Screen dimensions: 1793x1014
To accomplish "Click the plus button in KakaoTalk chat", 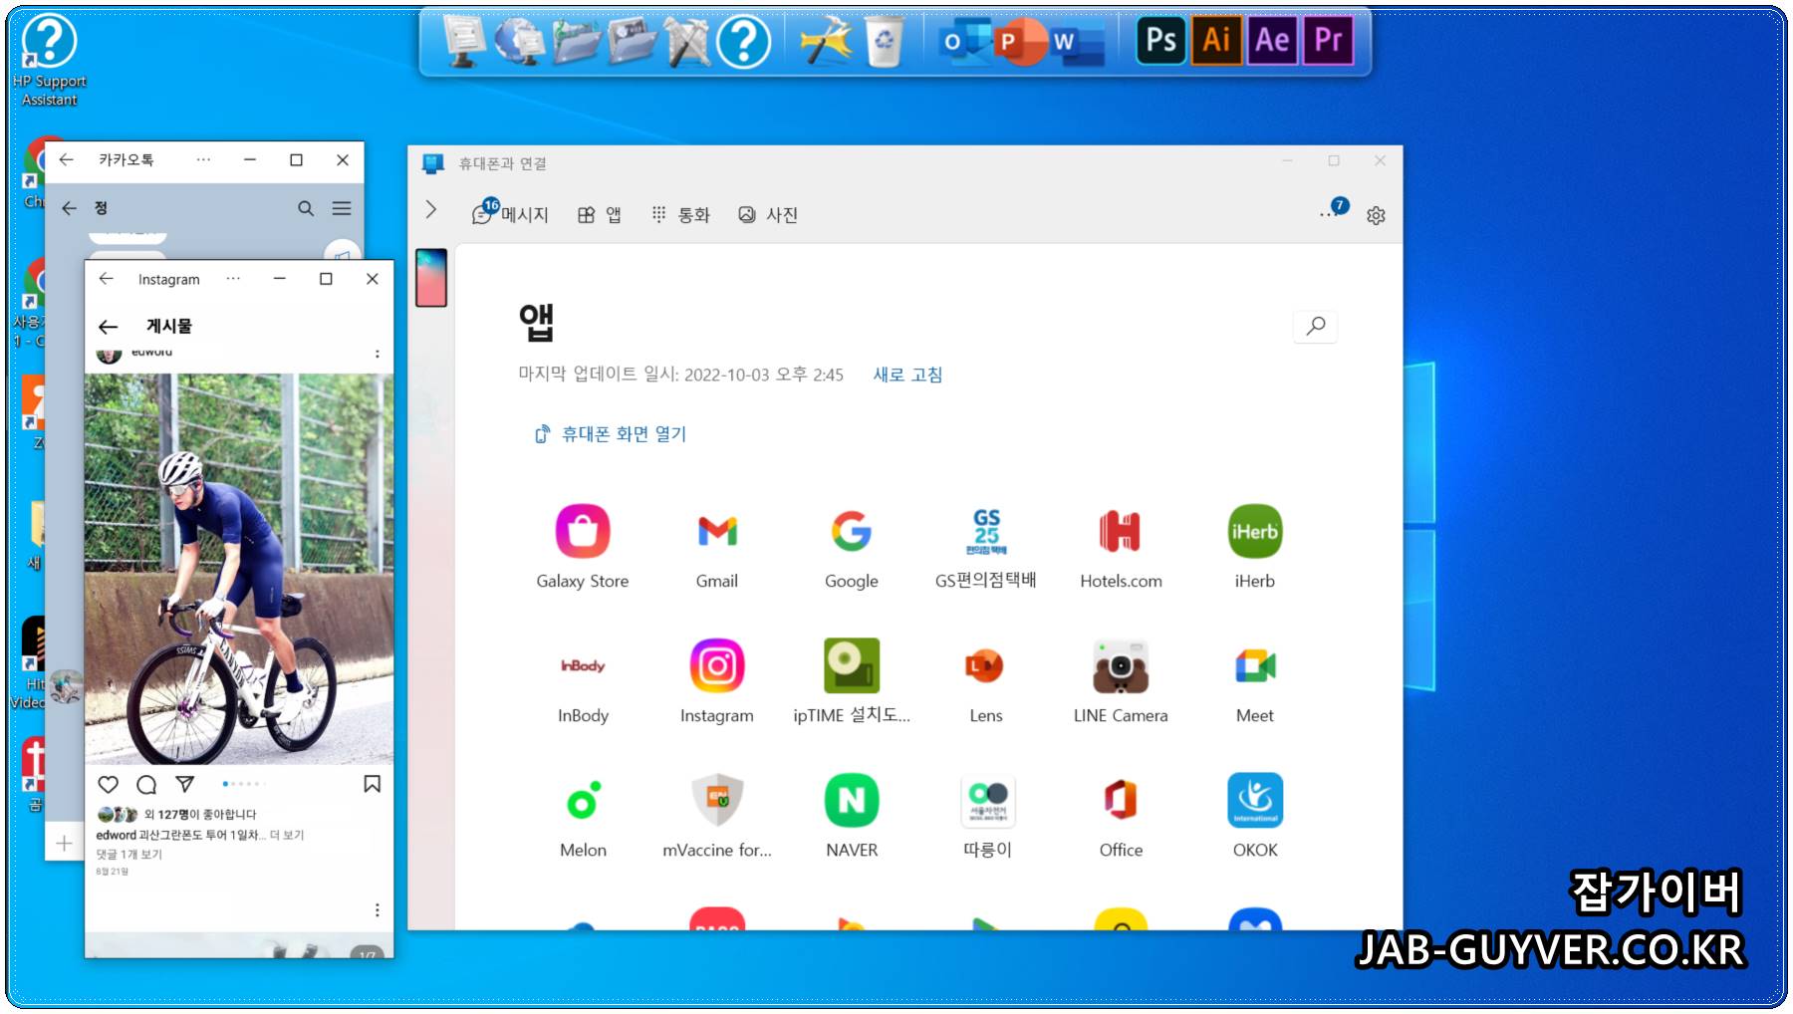I will pyautogui.click(x=64, y=844).
